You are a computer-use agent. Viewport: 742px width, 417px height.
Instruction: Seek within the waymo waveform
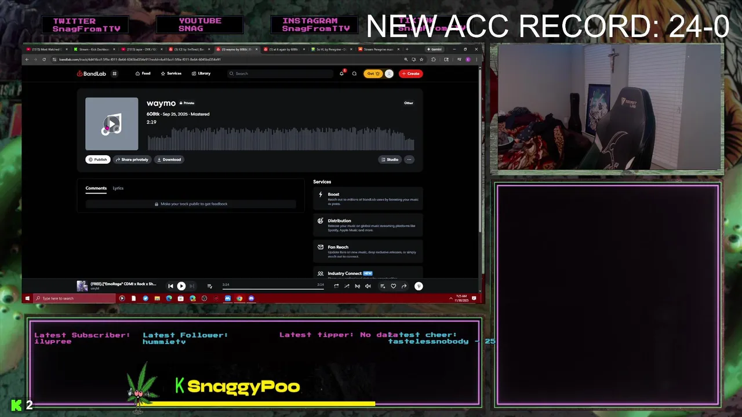(281, 138)
